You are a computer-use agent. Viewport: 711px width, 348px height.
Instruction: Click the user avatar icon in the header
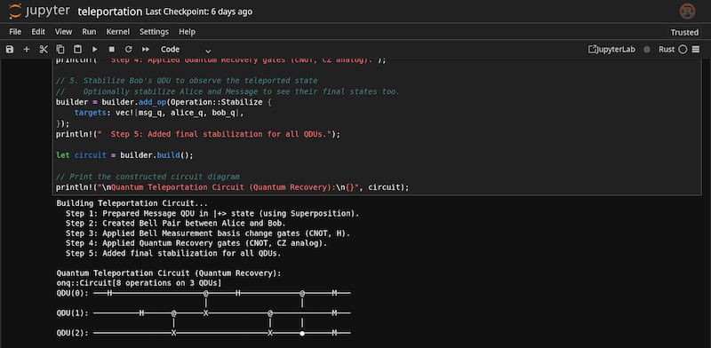click(x=687, y=12)
